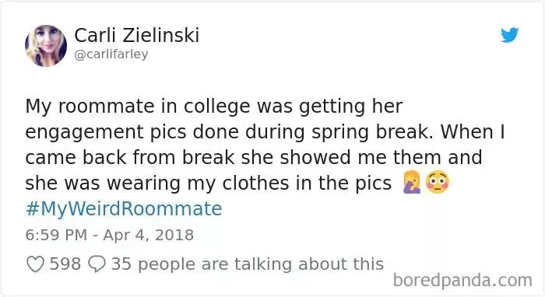Click the word 'engagement' in the tweet
Viewport: 545px width, 297px height.
[x=84, y=133]
